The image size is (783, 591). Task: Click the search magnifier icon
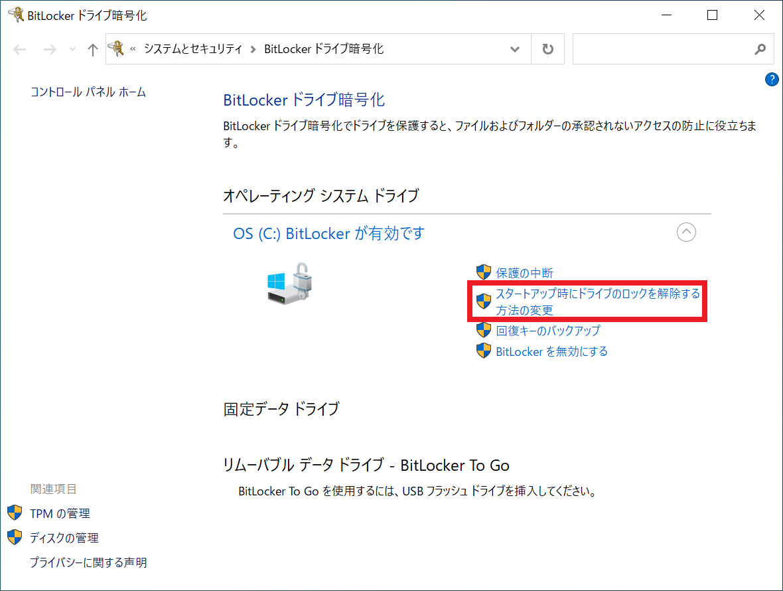[x=760, y=49]
